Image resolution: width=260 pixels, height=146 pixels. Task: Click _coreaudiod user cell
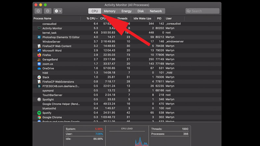(x=173, y=24)
